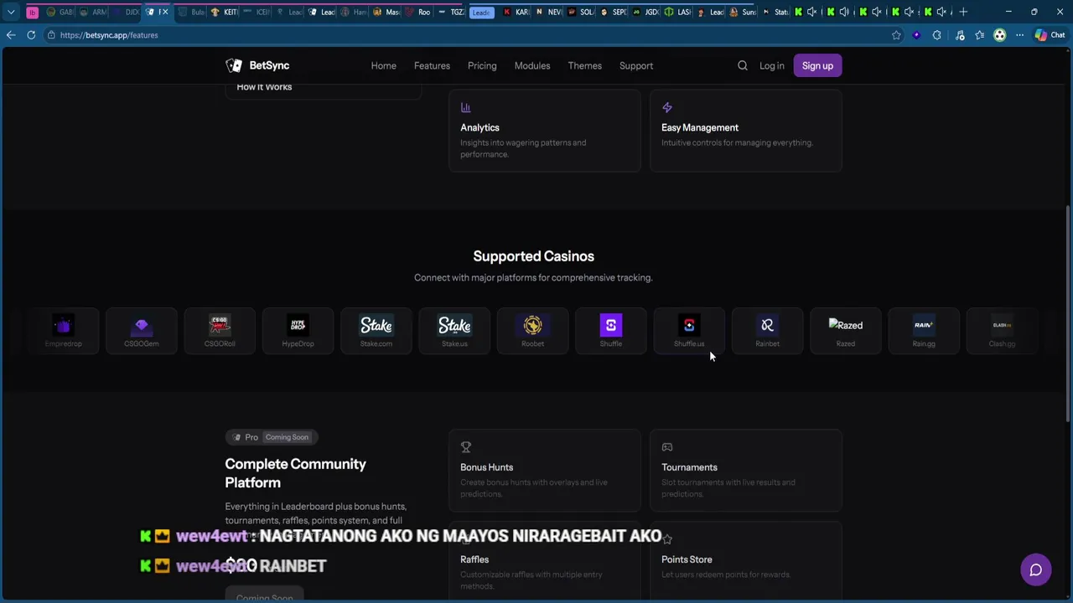
Task: Click the Points Store card heading
Action: [x=687, y=559]
